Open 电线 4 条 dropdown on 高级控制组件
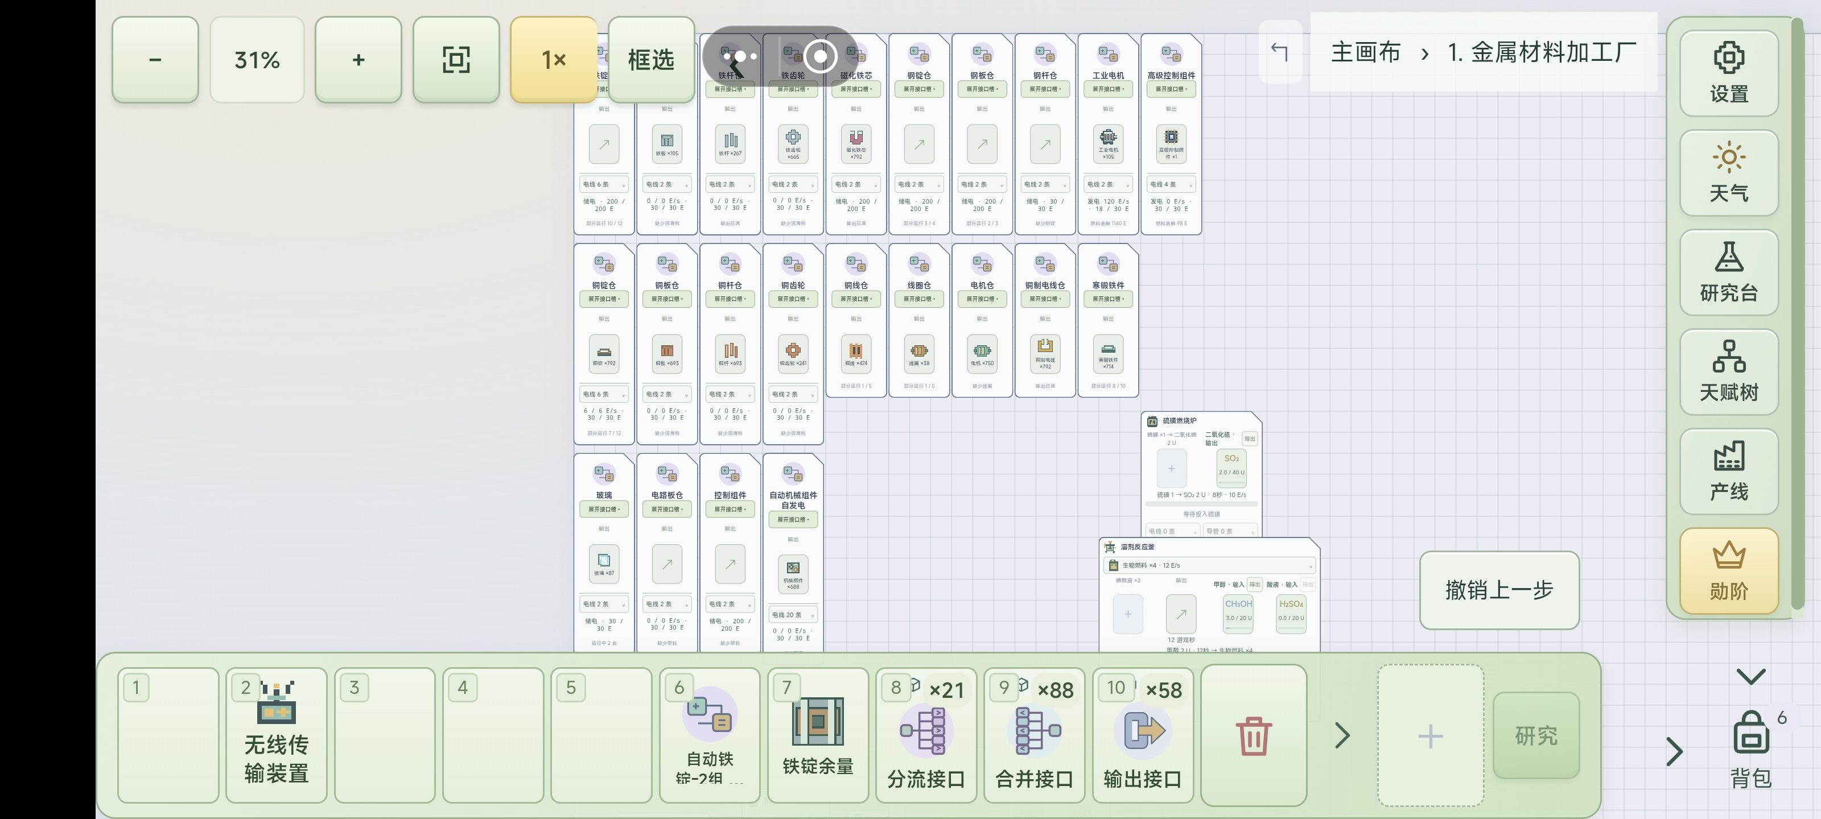This screenshot has width=1821, height=819. point(1171,184)
